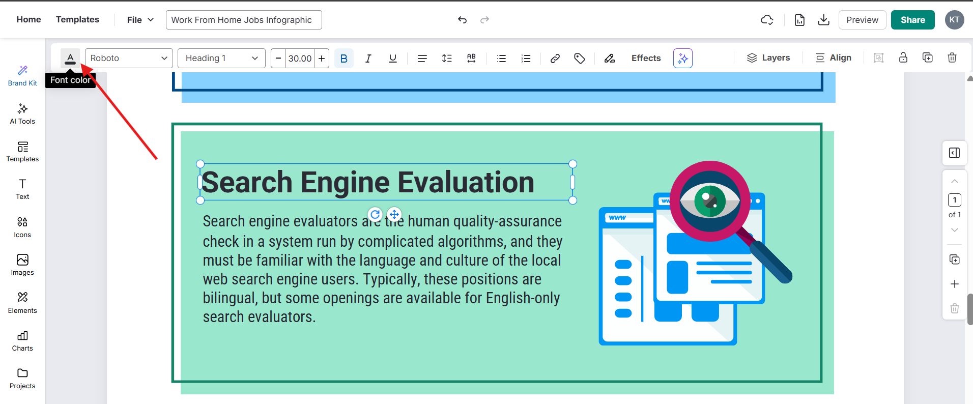Click the infographic title input field
This screenshot has width=973, height=404.
244,20
